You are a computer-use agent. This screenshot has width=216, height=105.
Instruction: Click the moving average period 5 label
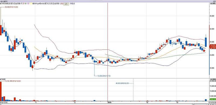coord(22,4)
